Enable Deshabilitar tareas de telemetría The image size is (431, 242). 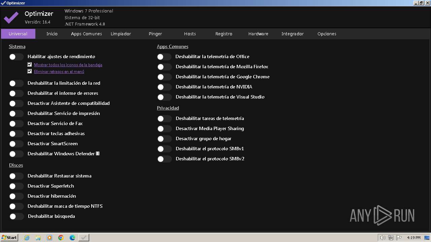[x=164, y=119]
